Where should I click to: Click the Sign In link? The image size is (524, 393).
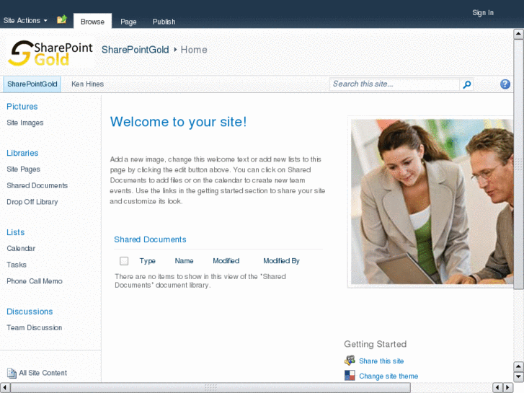point(483,13)
